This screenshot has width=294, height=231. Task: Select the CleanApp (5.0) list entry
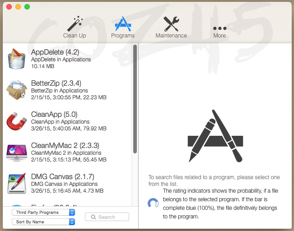(67, 121)
